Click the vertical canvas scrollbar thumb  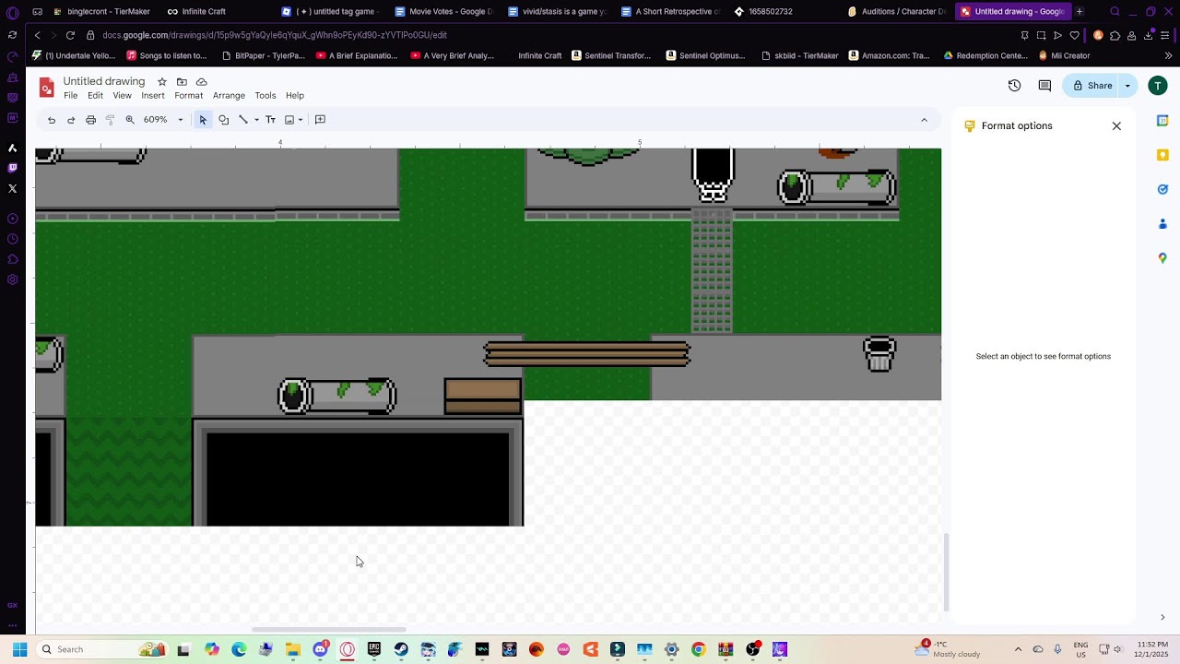click(x=946, y=572)
